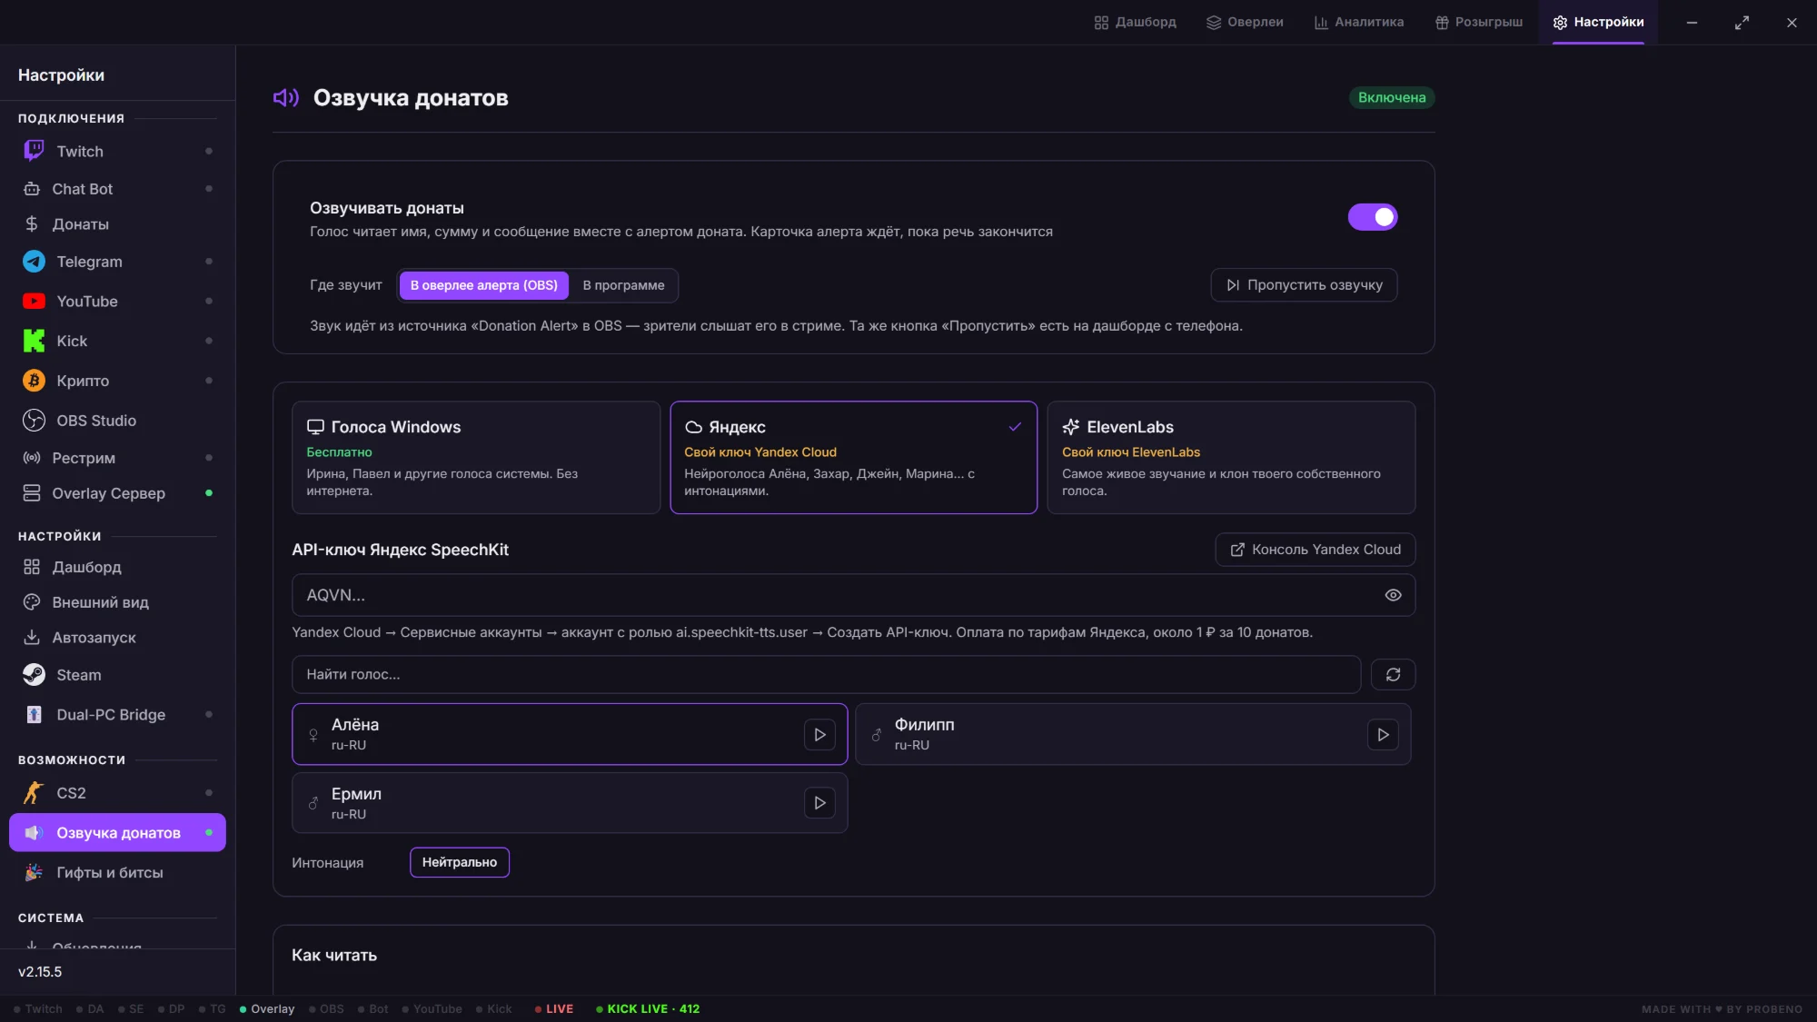Screen dimensions: 1817x1022
Task: Click the API-ключ Яндекс SpeechKit field
Action: click(853, 595)
